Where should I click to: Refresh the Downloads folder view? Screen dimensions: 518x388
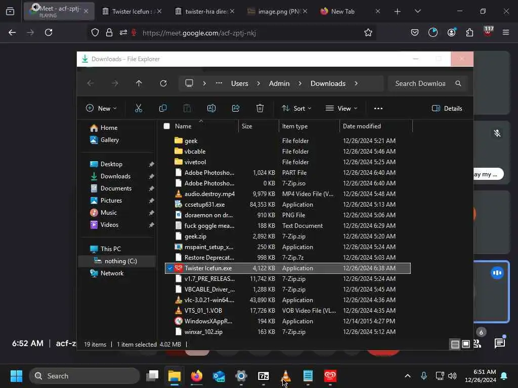pos(163,83)
